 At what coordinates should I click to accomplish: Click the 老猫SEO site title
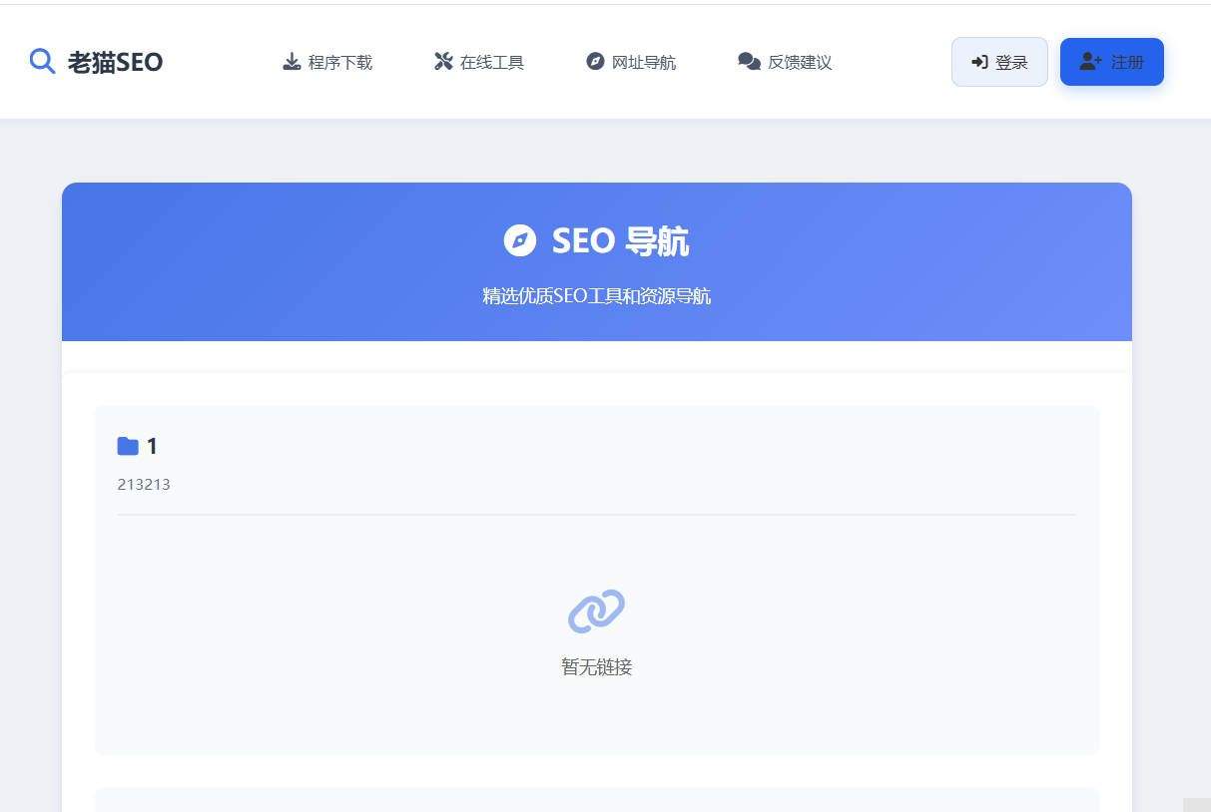115,63
